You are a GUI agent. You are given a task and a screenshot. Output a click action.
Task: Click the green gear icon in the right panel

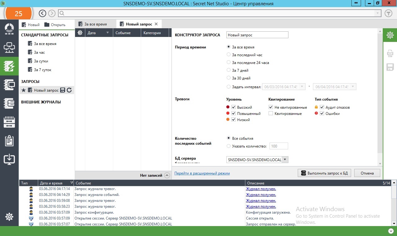[x=390, y=35]
